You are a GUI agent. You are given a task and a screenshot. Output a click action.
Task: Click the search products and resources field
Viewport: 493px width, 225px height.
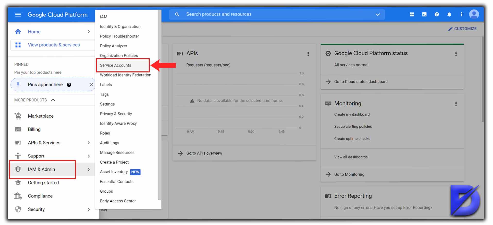click(x=277, y=14)
